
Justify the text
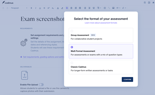pyautogui.click(x=80, y=8)
